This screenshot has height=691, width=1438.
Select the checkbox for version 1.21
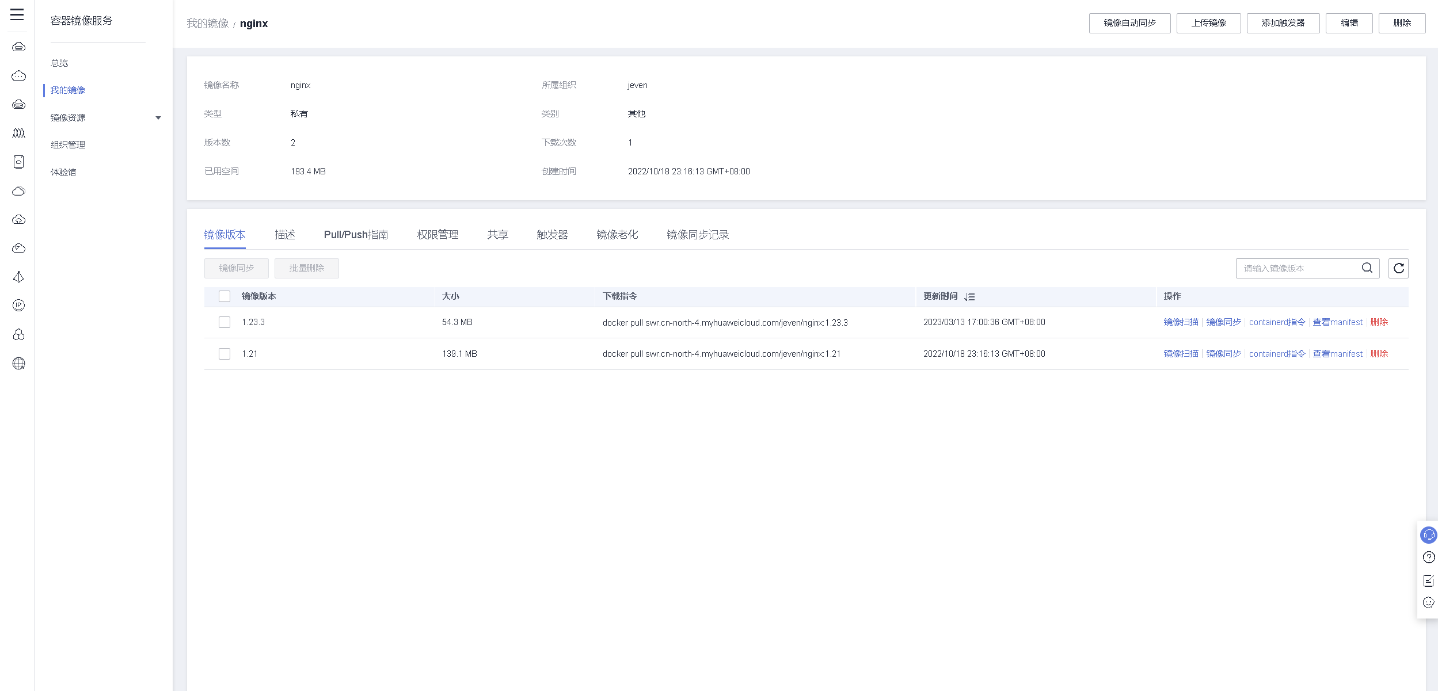click(225, 354)
